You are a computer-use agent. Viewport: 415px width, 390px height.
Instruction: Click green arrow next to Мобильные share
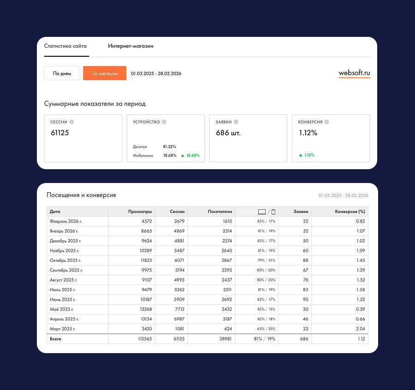[183, 156]
